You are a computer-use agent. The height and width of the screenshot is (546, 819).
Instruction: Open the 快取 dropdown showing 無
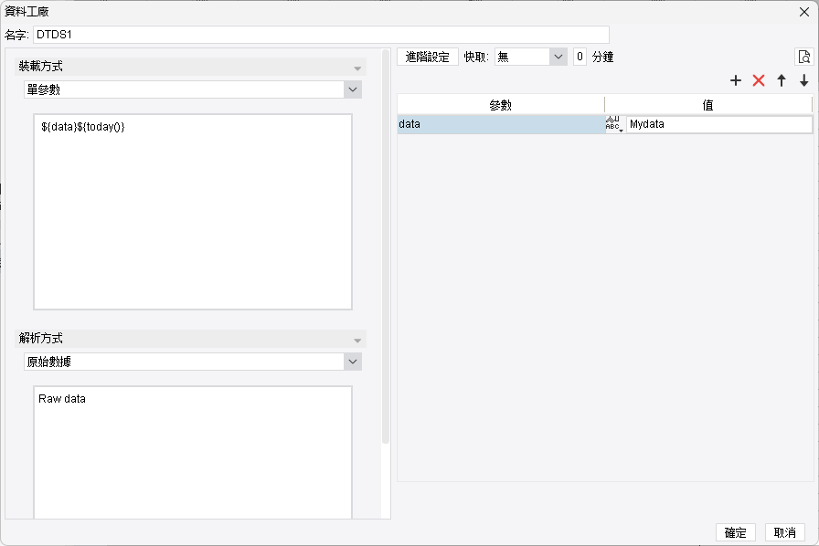pos(531,57)
